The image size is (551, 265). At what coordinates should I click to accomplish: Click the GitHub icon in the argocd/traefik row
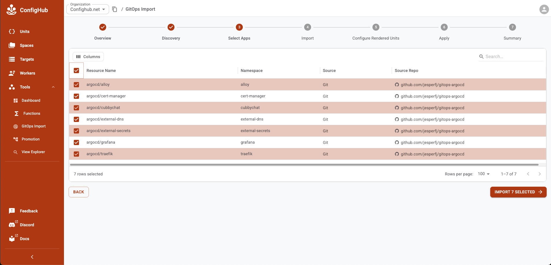coord(397,154)
